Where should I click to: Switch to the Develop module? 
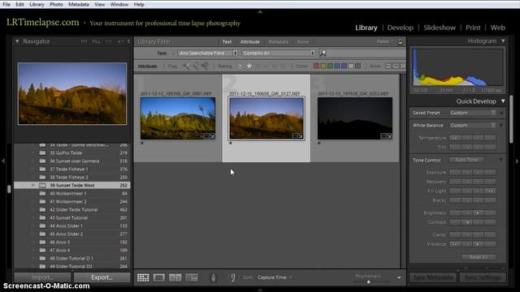pyautogui.click(x=401, y=28)
